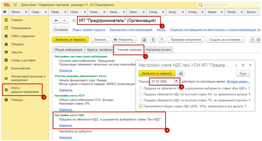Click the back navigation arrow
Screen dimensions: 262x141
(56, 21)
